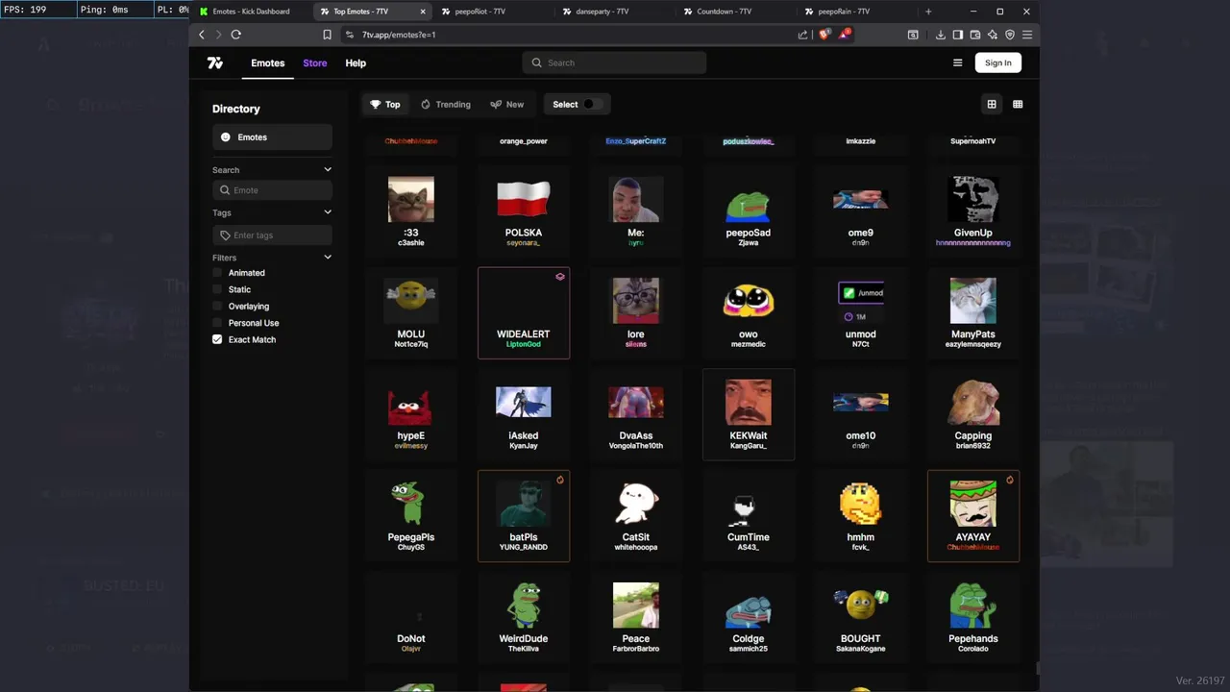Click the Brave Shields lion icon

[824, 35]
